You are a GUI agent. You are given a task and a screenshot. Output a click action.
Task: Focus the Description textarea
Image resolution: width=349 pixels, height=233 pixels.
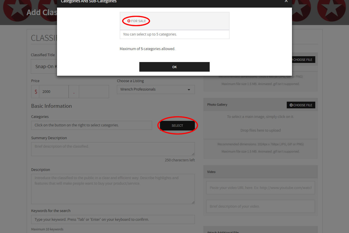coord(113,189)
